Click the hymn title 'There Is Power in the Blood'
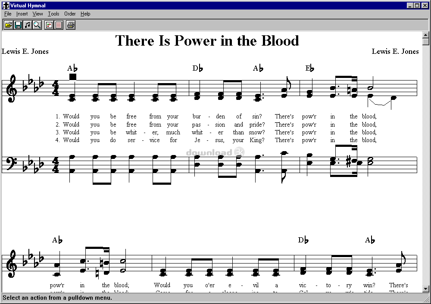This screenshot has height=304, width=431. [207, 40]
